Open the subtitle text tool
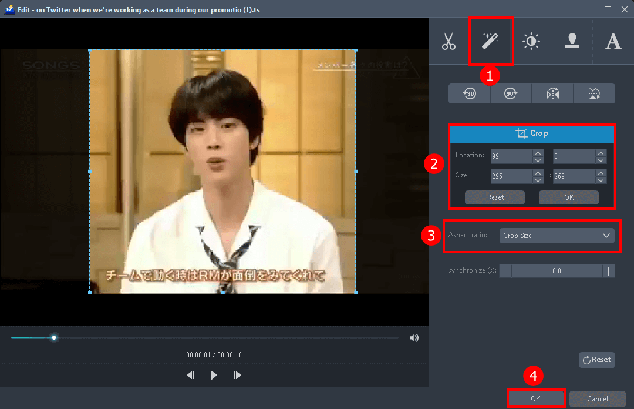The height and width of the screenshot is (409, 634). [613, 41]
